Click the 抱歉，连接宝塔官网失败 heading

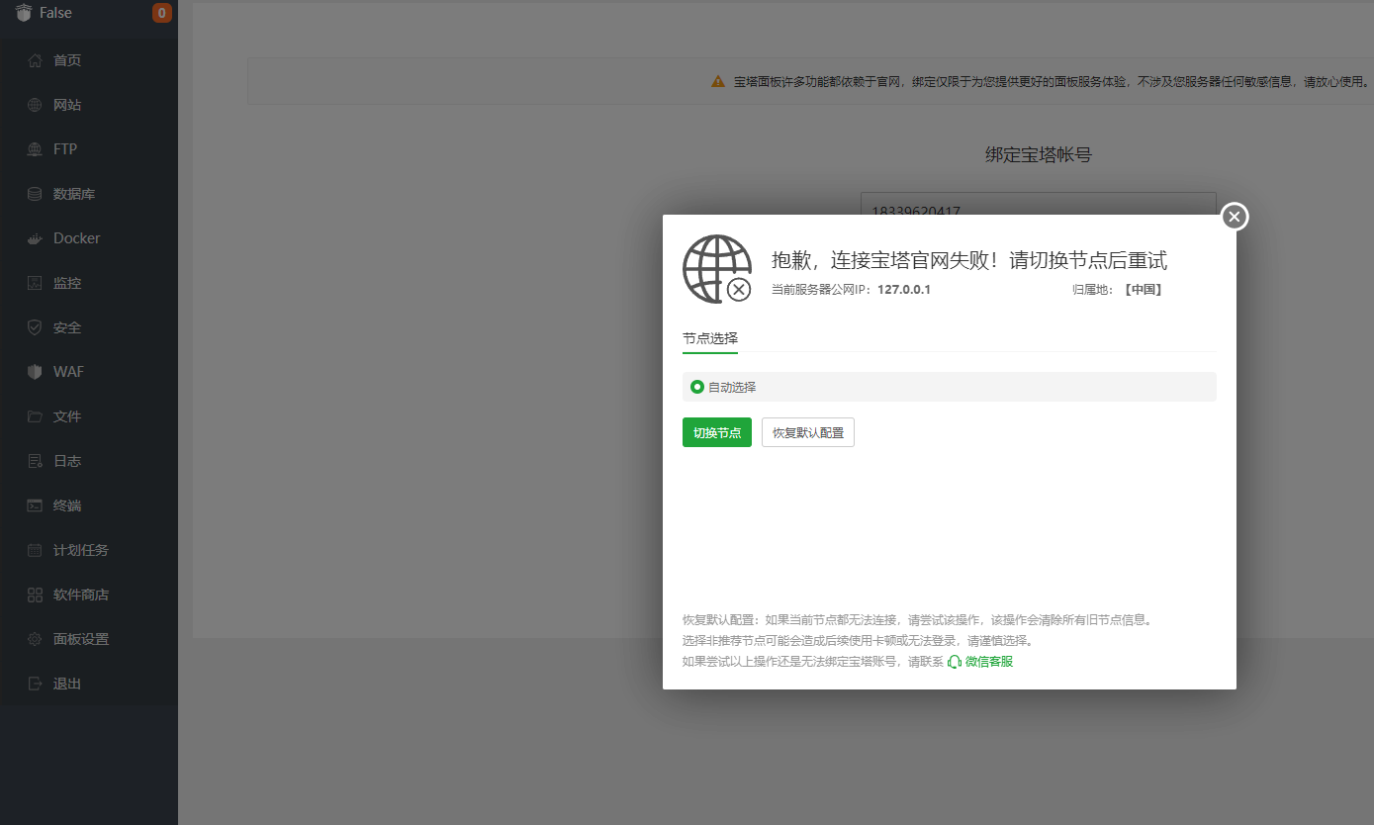click(x=969, y=260)
